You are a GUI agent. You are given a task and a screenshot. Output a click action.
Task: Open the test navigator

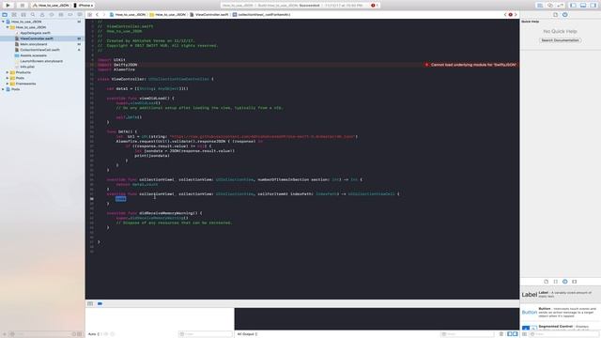(52, 15)
